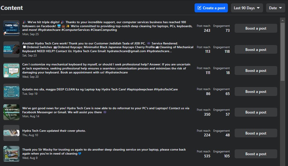Screen dimensions: 288x166
Task: Open the Hydra Tech Care cover photo post text
Action: click(x=54, y=131)
